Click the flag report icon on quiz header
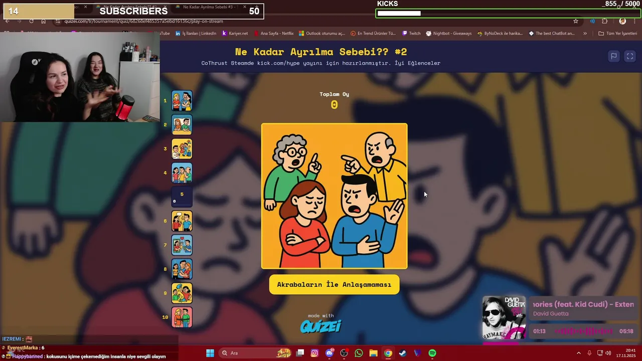The width and height of the screenshot is (642, 361). (613, 56)
